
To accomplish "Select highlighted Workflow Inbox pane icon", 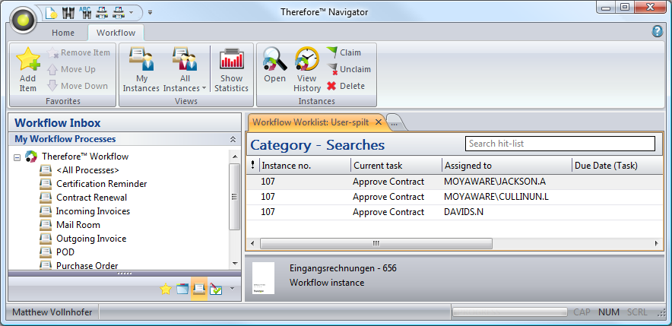I will tap(199, 290).
